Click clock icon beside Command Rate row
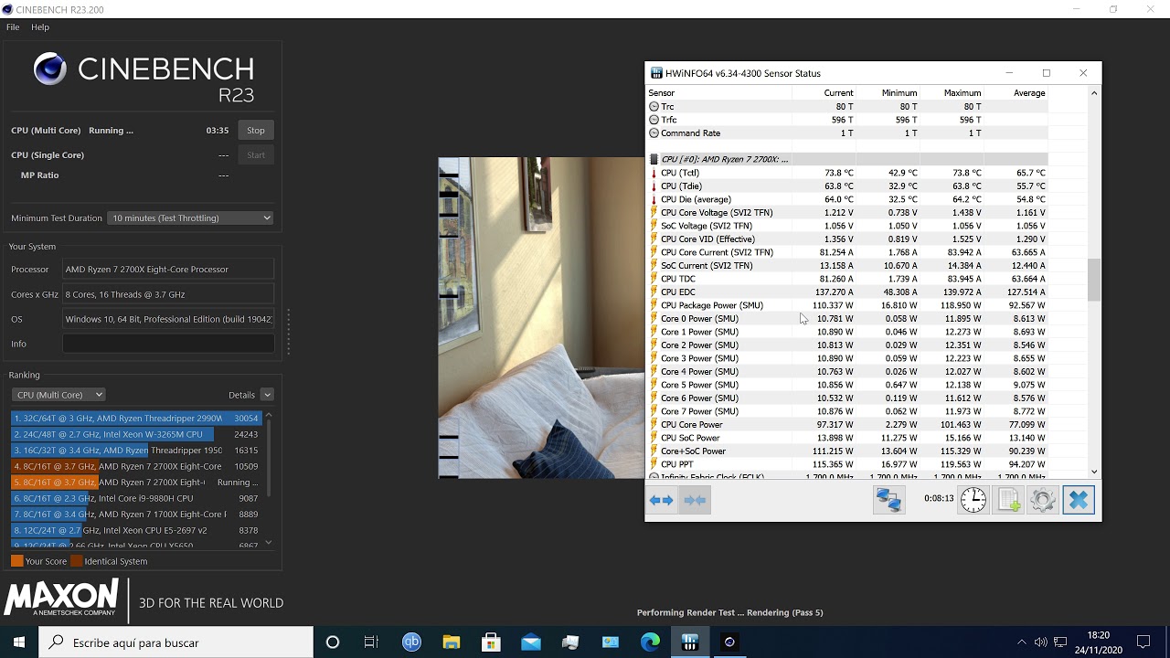 654,133
